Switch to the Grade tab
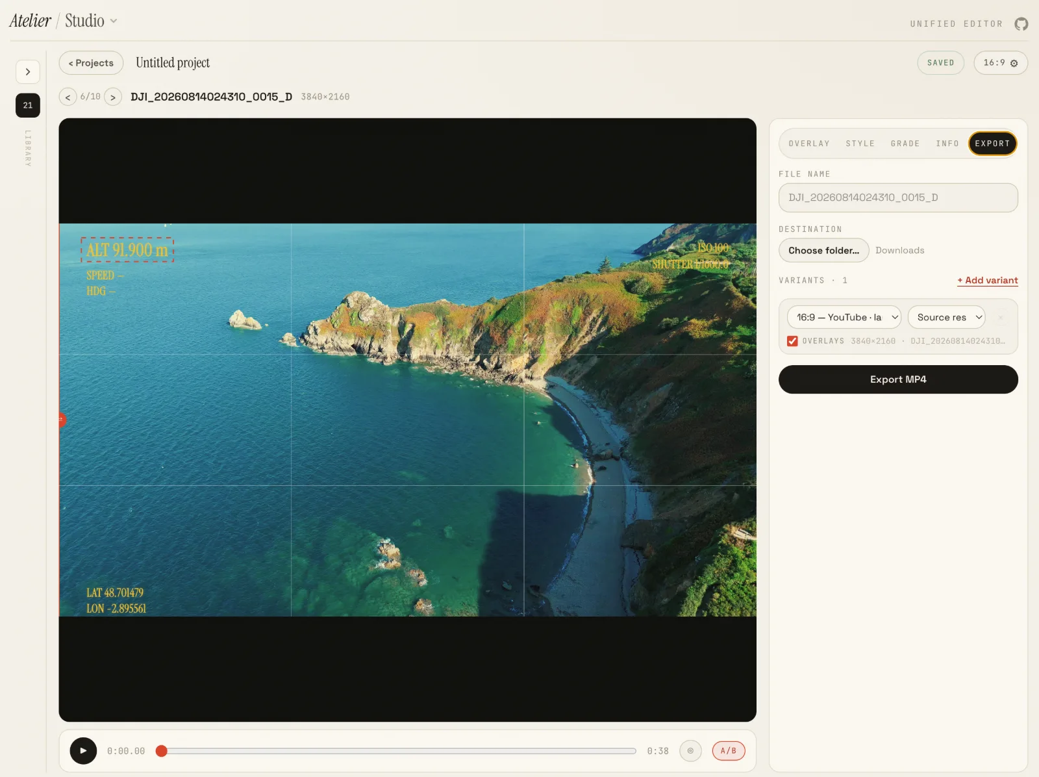Viewport: 1039px width, 777px height. pyautogui.click(x=905, y=144)
